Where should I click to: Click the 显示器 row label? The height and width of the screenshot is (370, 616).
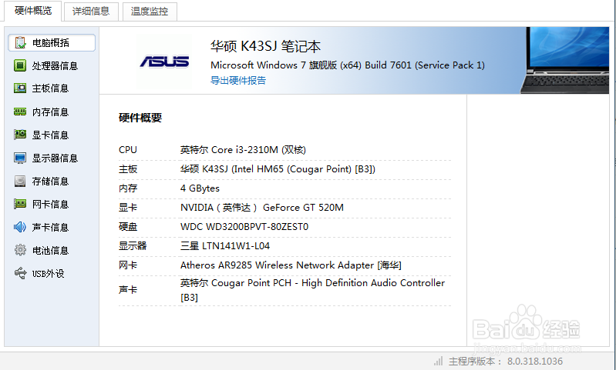pyautogui.click(x=133, y=245)
